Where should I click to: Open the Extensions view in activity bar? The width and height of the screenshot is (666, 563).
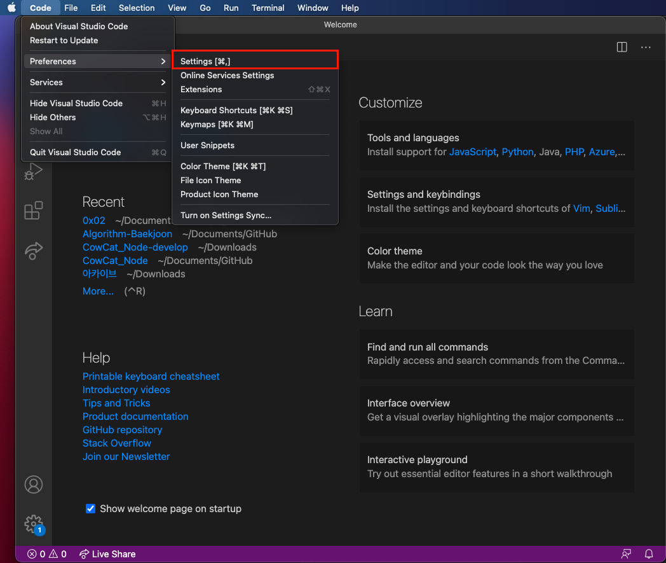[x=34, y=211]
